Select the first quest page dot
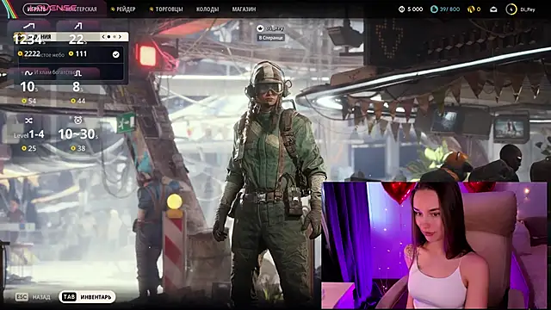551x310 pixels. pos(109,36)
